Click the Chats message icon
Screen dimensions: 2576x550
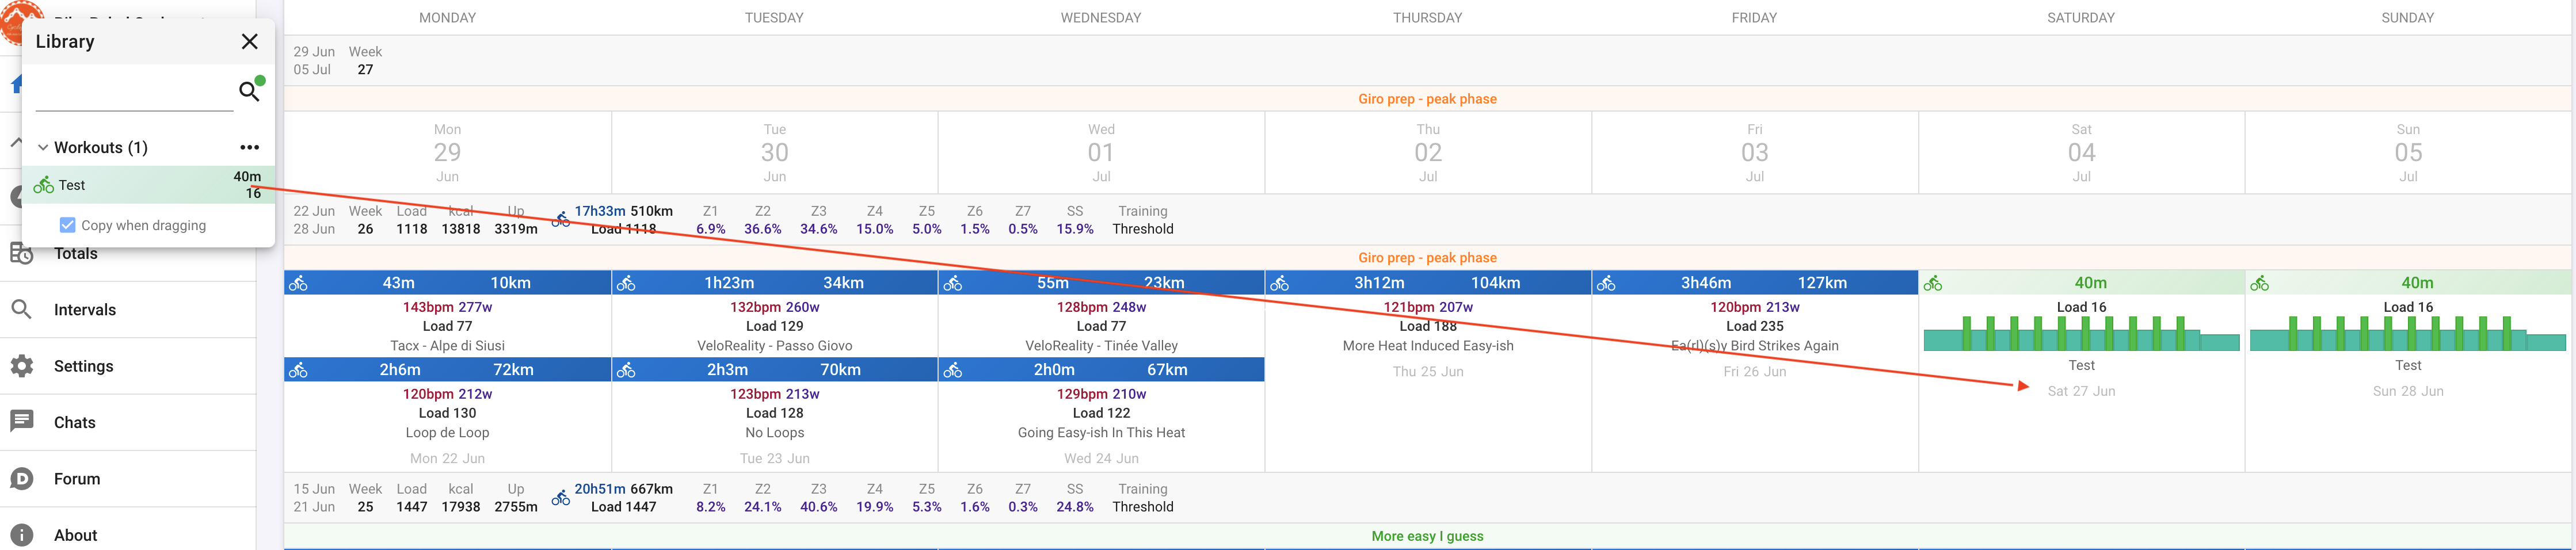22,422
